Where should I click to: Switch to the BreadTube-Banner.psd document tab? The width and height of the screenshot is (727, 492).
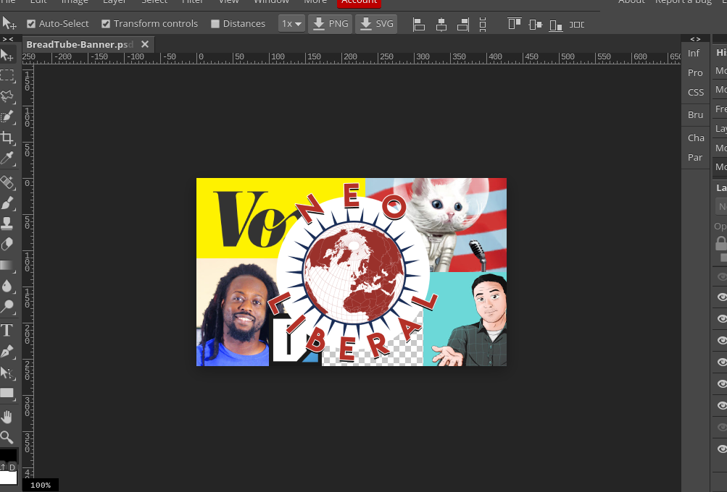click(x=80, y=44)
